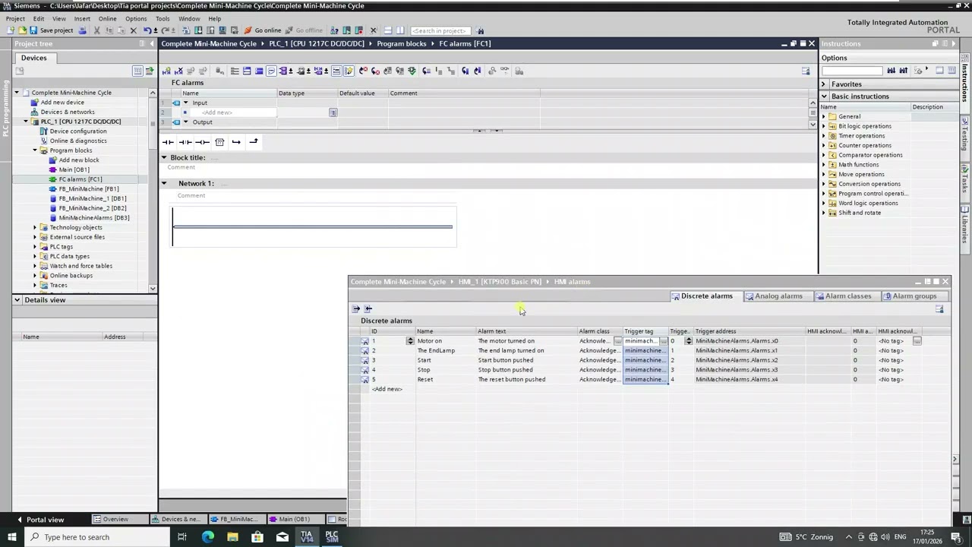Click the alarm row icon for Reset
The image size is (972, 547).
(x=364, y=379)
